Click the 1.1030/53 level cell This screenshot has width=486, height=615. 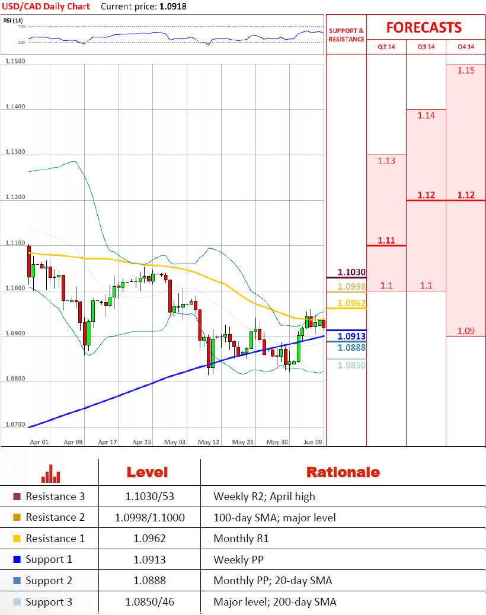click(149, 497)
